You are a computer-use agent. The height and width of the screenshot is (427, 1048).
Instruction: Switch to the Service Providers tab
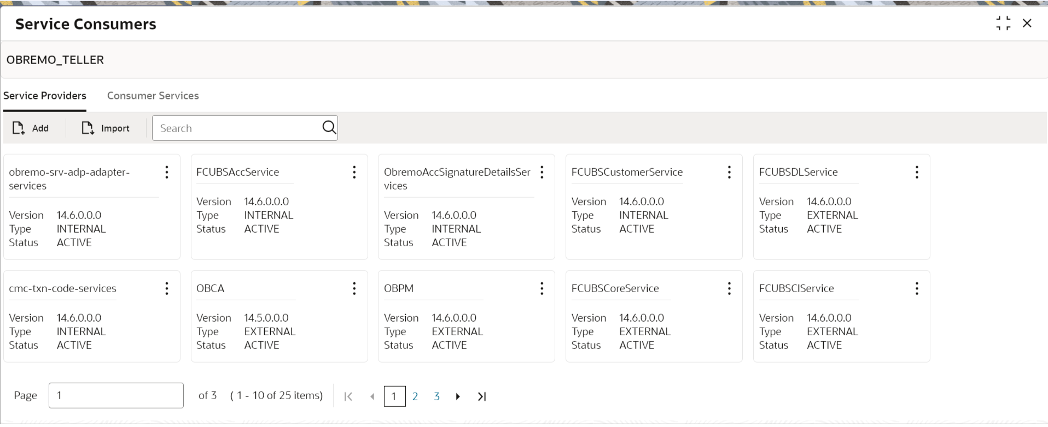pos(45,96)
